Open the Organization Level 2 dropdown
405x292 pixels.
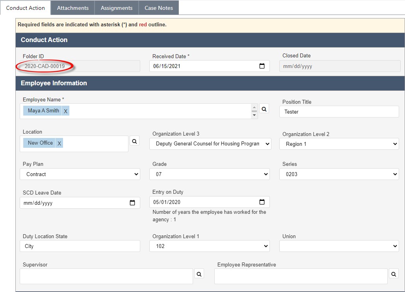click(x=339, y=144)
